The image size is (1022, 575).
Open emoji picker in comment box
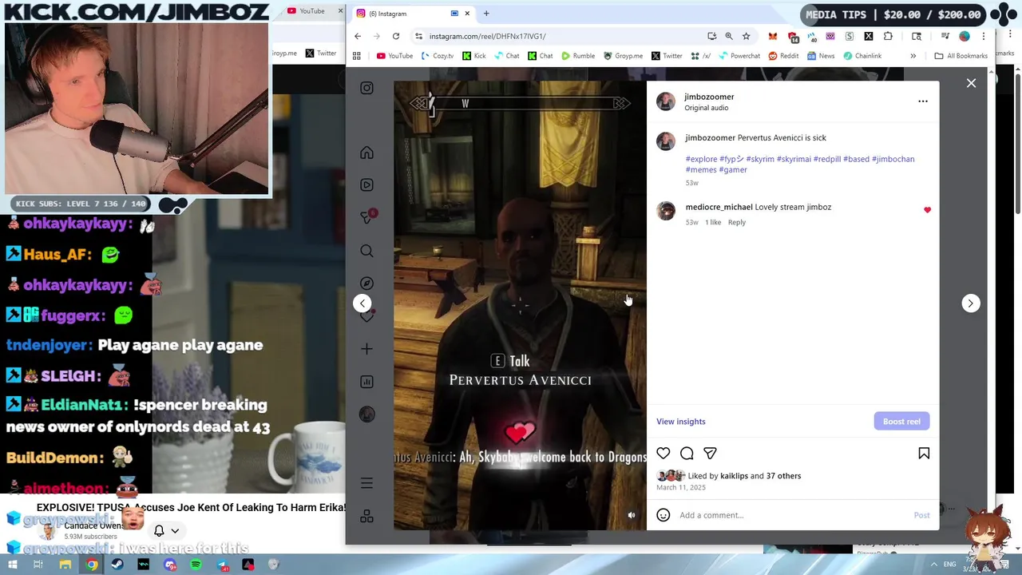(664, 515)
